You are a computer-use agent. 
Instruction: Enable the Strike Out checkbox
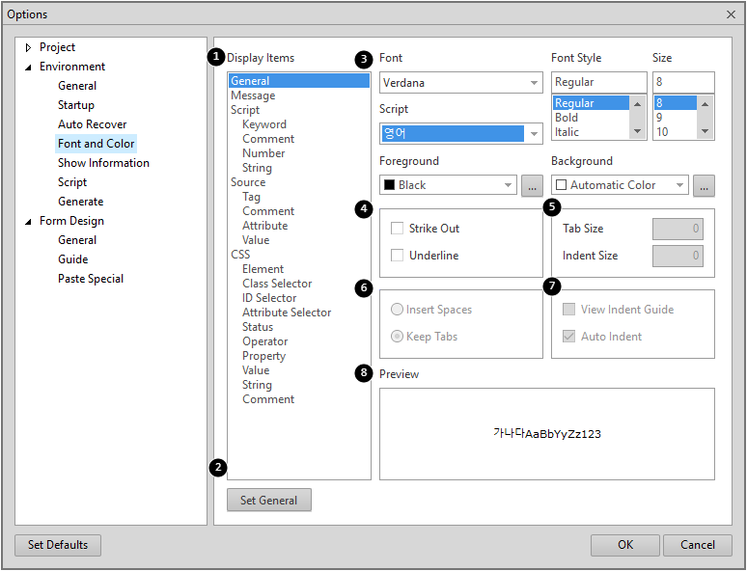[x=397, y=229]
